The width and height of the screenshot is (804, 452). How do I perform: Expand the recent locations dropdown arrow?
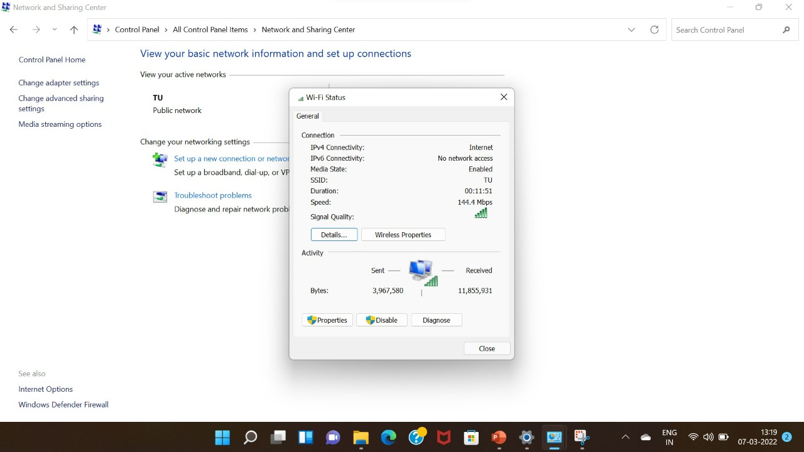pos(55,30)
